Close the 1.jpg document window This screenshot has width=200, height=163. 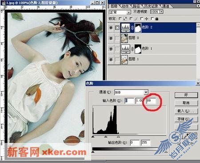[x=103, y=3]
